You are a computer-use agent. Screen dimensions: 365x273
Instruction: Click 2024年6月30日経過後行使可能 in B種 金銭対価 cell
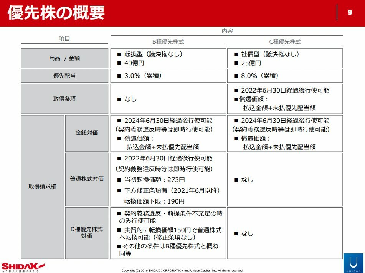click(x=168, y=121)
